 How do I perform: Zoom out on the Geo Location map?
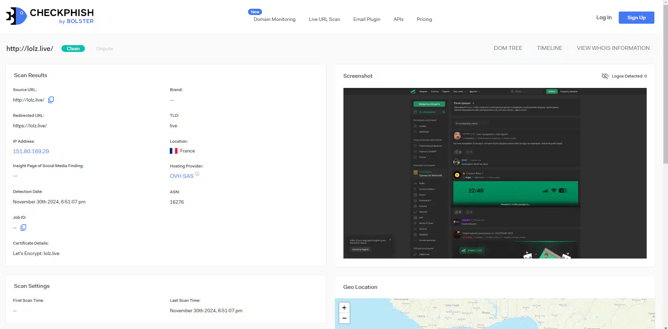click(x=344, y=318)
